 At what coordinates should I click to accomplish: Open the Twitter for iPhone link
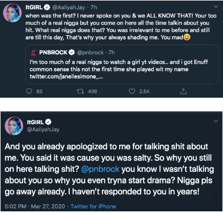point(93,206)
